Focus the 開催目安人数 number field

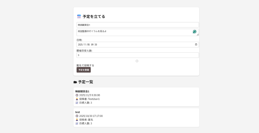138,55
